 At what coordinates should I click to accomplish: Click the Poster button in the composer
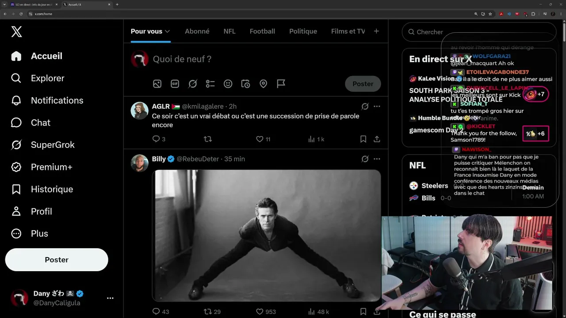tap(363, 83)
